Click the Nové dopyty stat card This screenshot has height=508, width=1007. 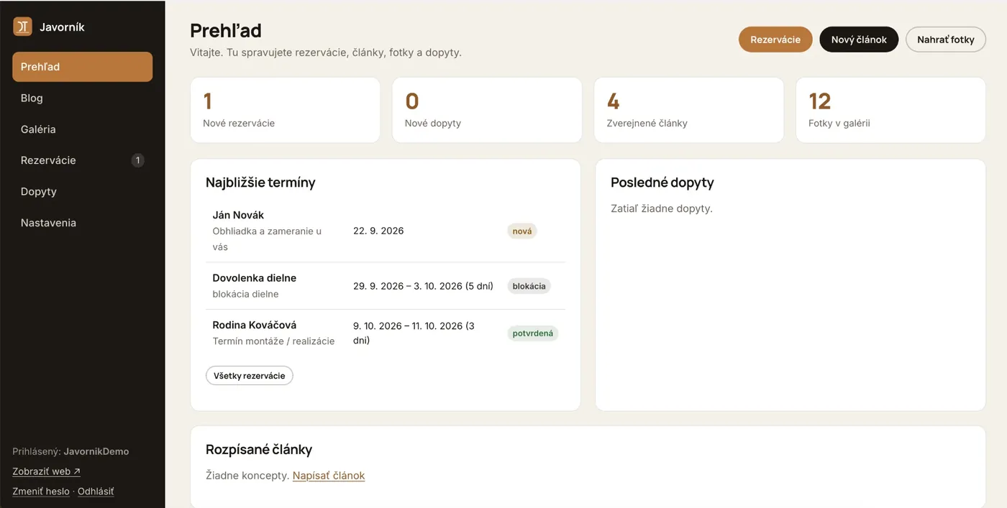click(487, 110)
